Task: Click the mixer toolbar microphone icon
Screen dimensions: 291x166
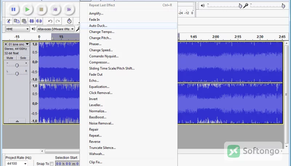Action: pyautogui.click(x=246, y=5)
